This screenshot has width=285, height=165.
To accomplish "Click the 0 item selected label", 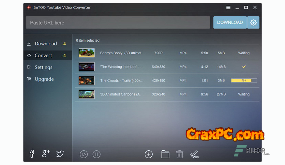I will click(88, 40).
